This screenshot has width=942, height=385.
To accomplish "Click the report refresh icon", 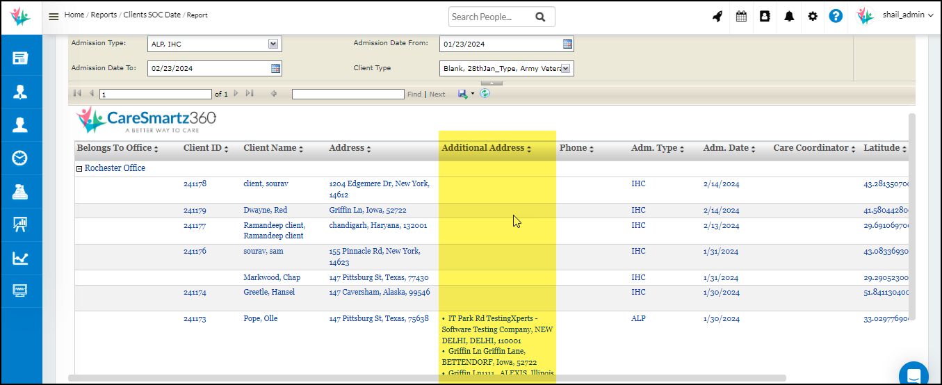I will tap(485, 94).
